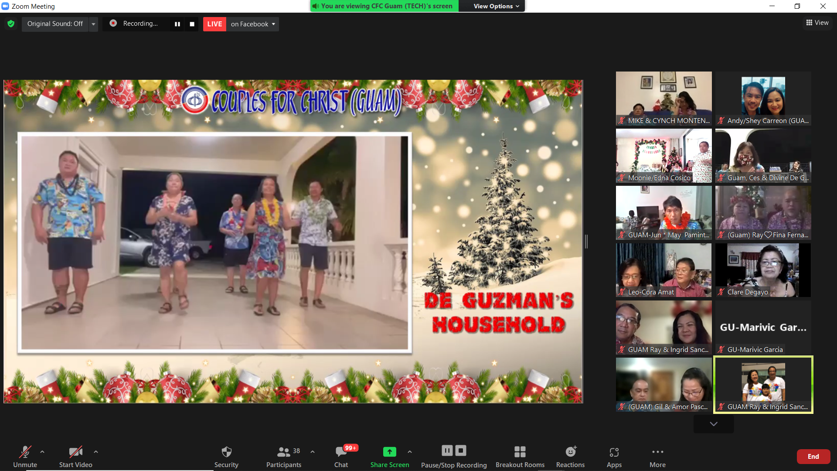Open the Chat panel
The image size is (837, 471).
pos(341,456)
